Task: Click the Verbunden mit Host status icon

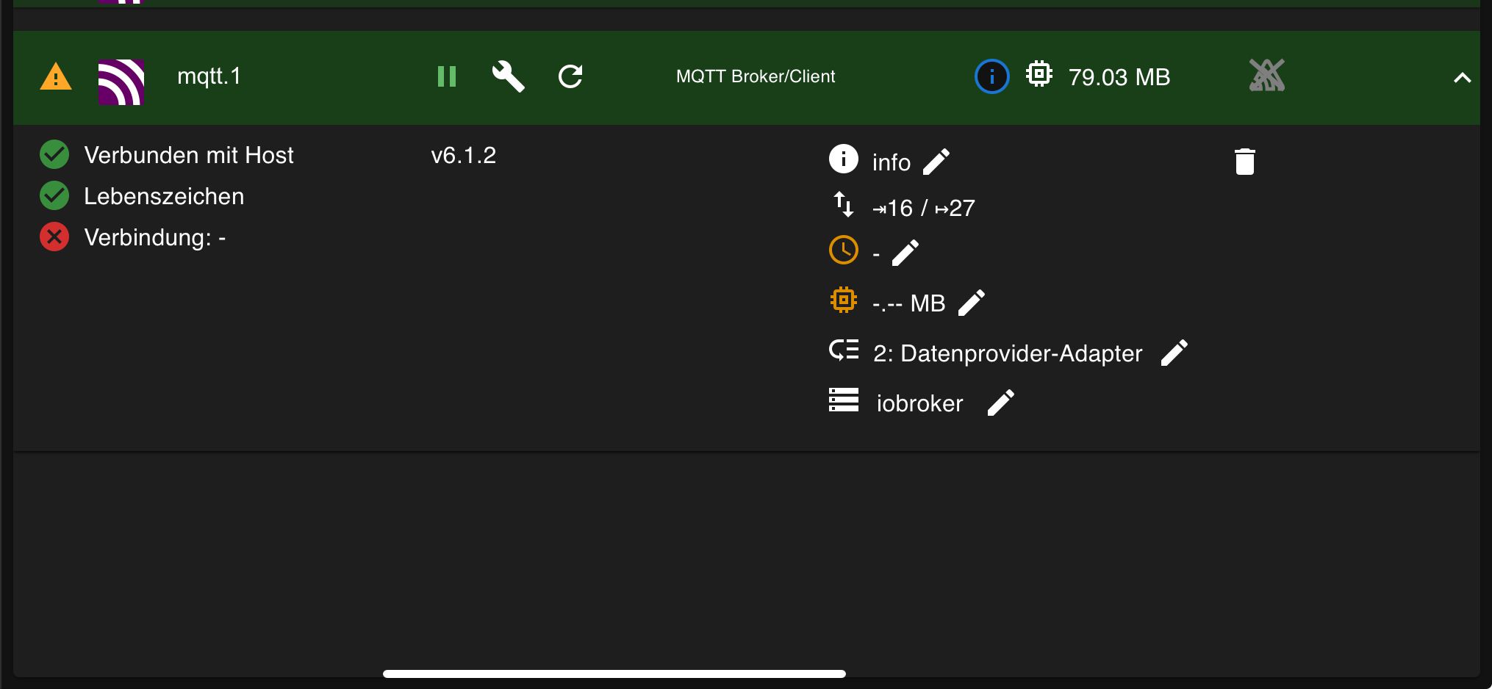Action: tap(54, 155)
